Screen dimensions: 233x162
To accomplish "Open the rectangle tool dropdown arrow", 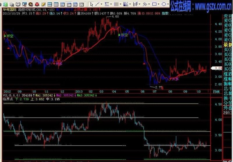I will click(x=158, y=4).
